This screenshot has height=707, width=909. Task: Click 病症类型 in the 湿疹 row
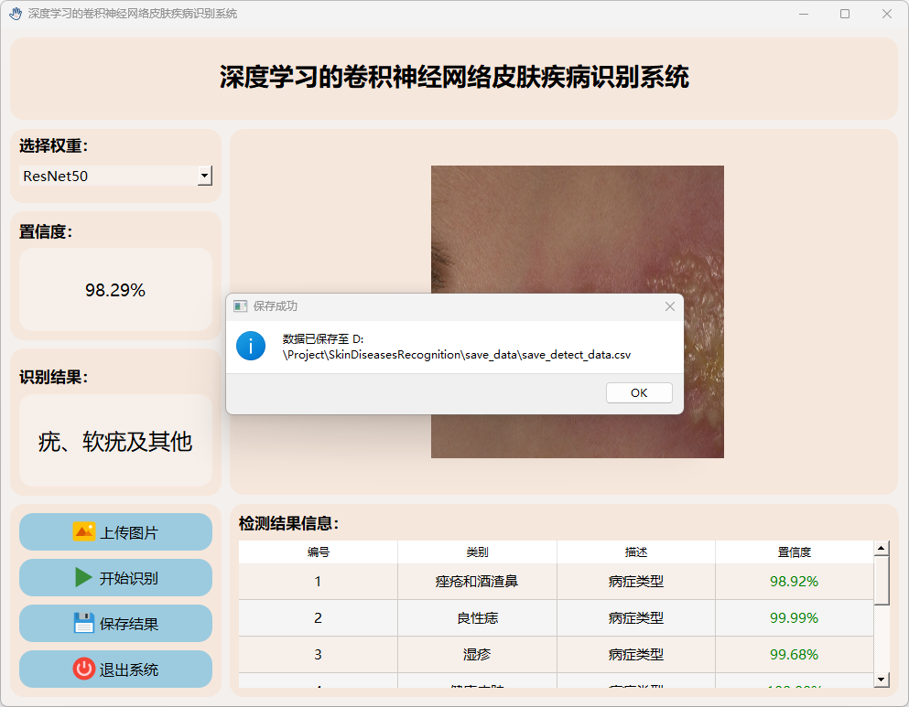pyautogui.click(x=636, y=654)
